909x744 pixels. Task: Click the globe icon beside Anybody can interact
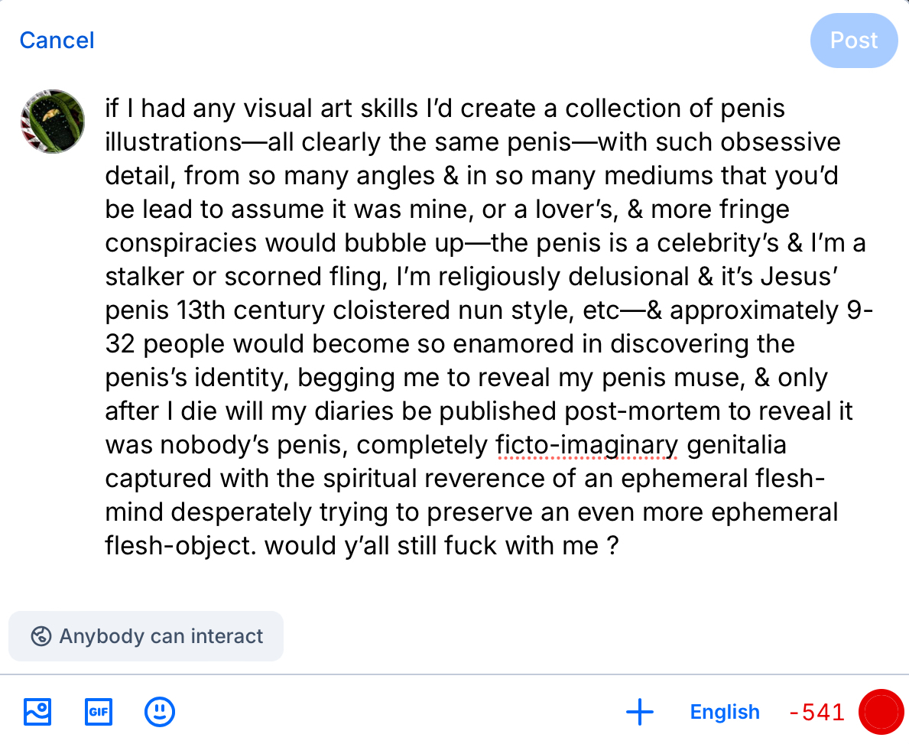click(x=41, y=636)
